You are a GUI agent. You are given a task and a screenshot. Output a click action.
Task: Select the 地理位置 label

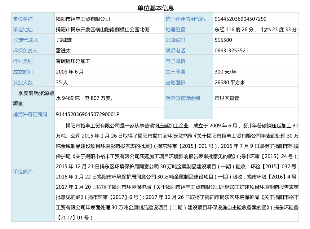click(x=175, y=30)
